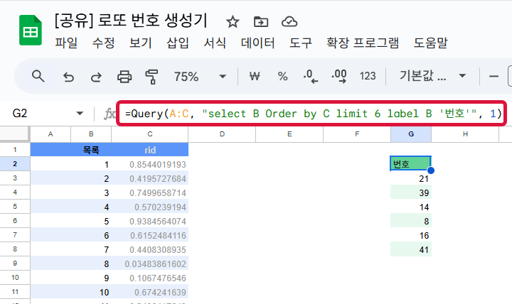Click the redo arrow in toolbar
Viewport: 512px width, 304px height.
[x=96, y=76]
